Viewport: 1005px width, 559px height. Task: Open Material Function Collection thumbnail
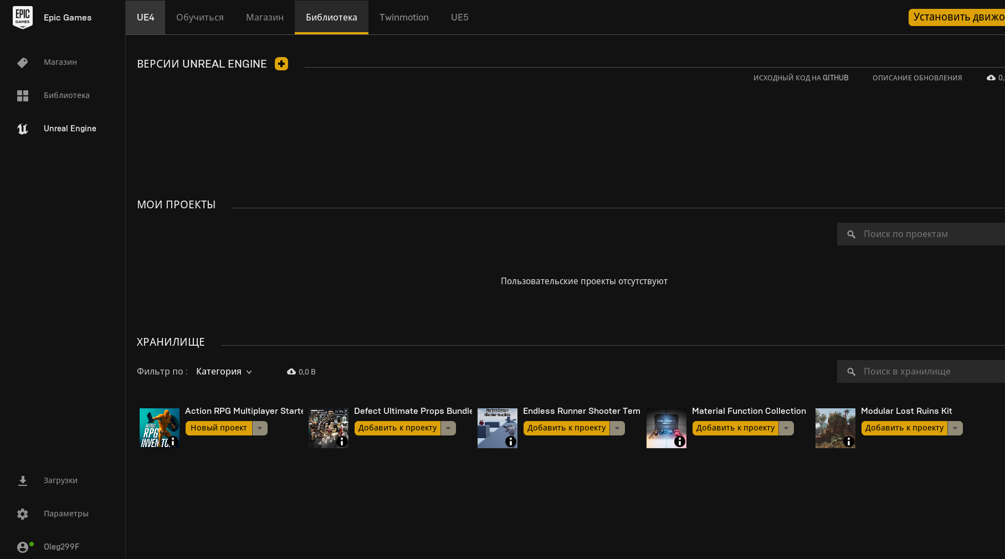(x=666, y=428)
